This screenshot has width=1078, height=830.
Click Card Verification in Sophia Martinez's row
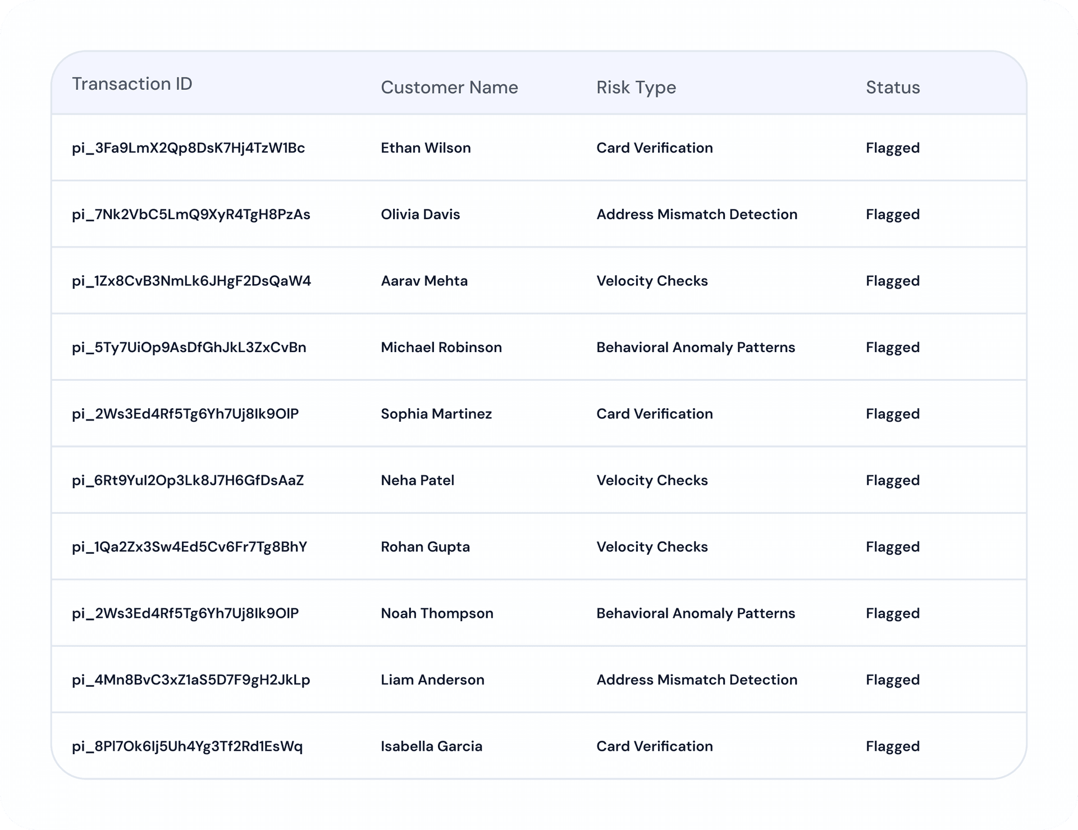[x=655, y=414]
